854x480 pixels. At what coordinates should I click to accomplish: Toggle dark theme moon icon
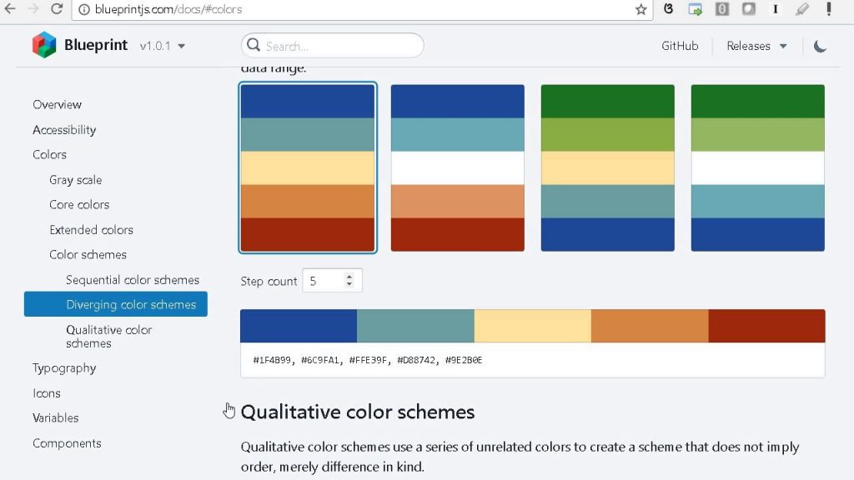pyautogui.click(x=819, y=47)
